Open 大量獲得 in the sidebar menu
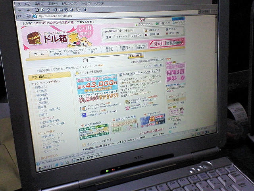The height and width of the screenshot is (191, 254). pos(42,99)
